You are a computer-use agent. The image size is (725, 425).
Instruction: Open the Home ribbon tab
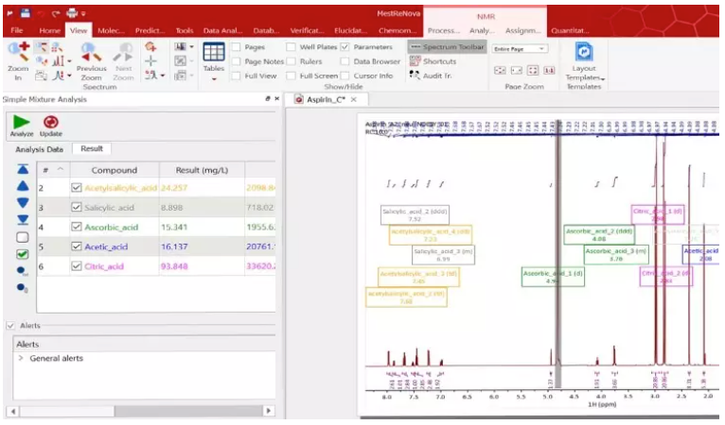point(49,30)
